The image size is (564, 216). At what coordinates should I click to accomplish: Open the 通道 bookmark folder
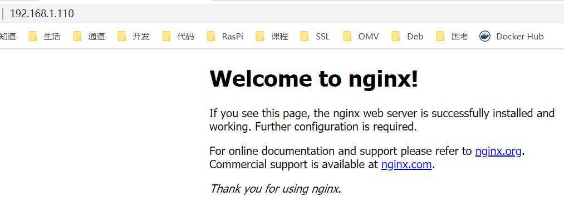pyautogui.click(x=89, y=36)
